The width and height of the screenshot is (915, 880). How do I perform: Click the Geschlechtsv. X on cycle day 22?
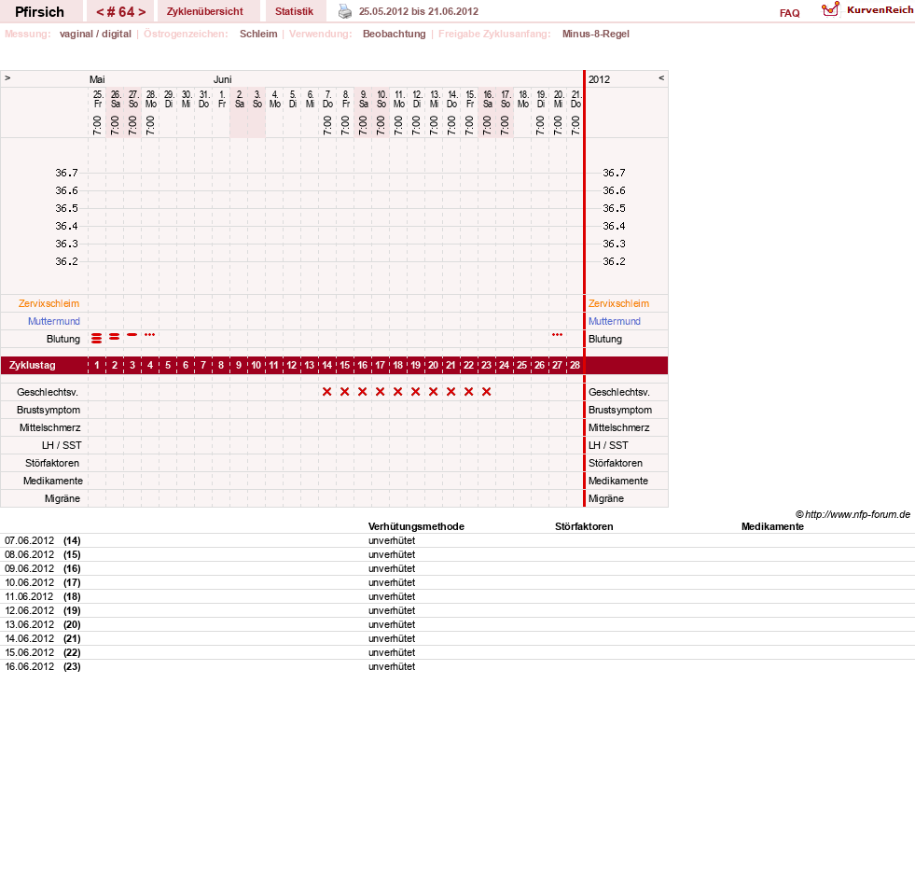[468, 392]
